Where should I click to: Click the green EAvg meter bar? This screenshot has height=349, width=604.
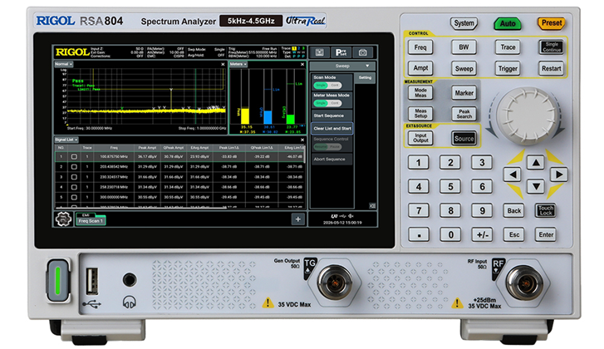(x=291, y=119)
